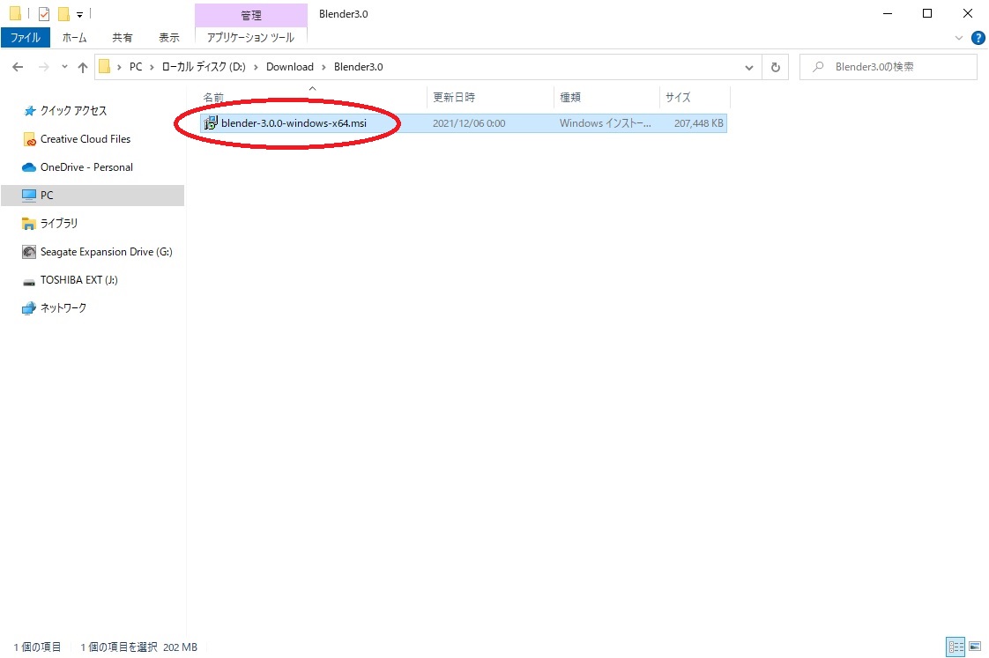Screen dimensions: 989x658
Task: Open the ファイル menu tab
Action: 26,38
